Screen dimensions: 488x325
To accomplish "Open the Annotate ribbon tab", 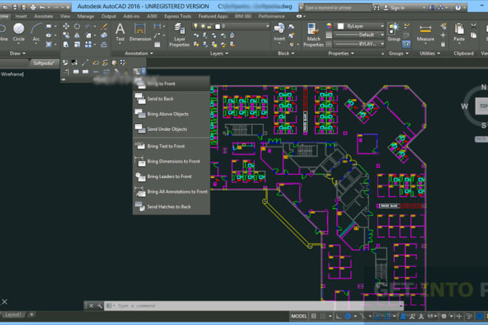I will pos(44,16).
